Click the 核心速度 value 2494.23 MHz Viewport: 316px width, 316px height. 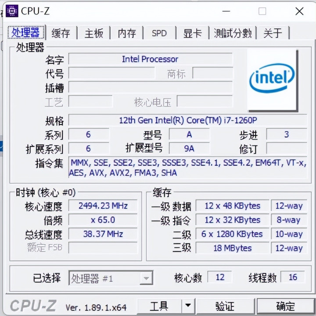point(103,206)
